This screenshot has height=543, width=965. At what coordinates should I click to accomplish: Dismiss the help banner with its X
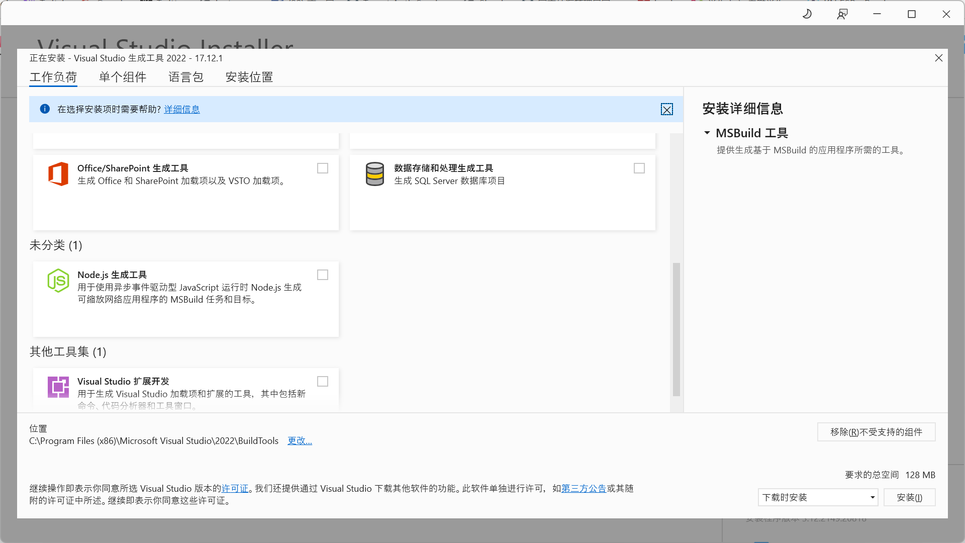[x=667, y=109]
